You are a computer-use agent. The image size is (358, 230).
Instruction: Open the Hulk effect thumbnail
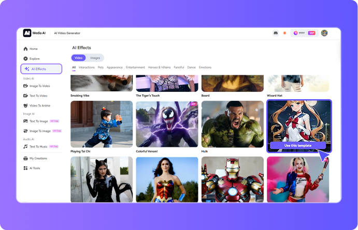click(233, 124)
